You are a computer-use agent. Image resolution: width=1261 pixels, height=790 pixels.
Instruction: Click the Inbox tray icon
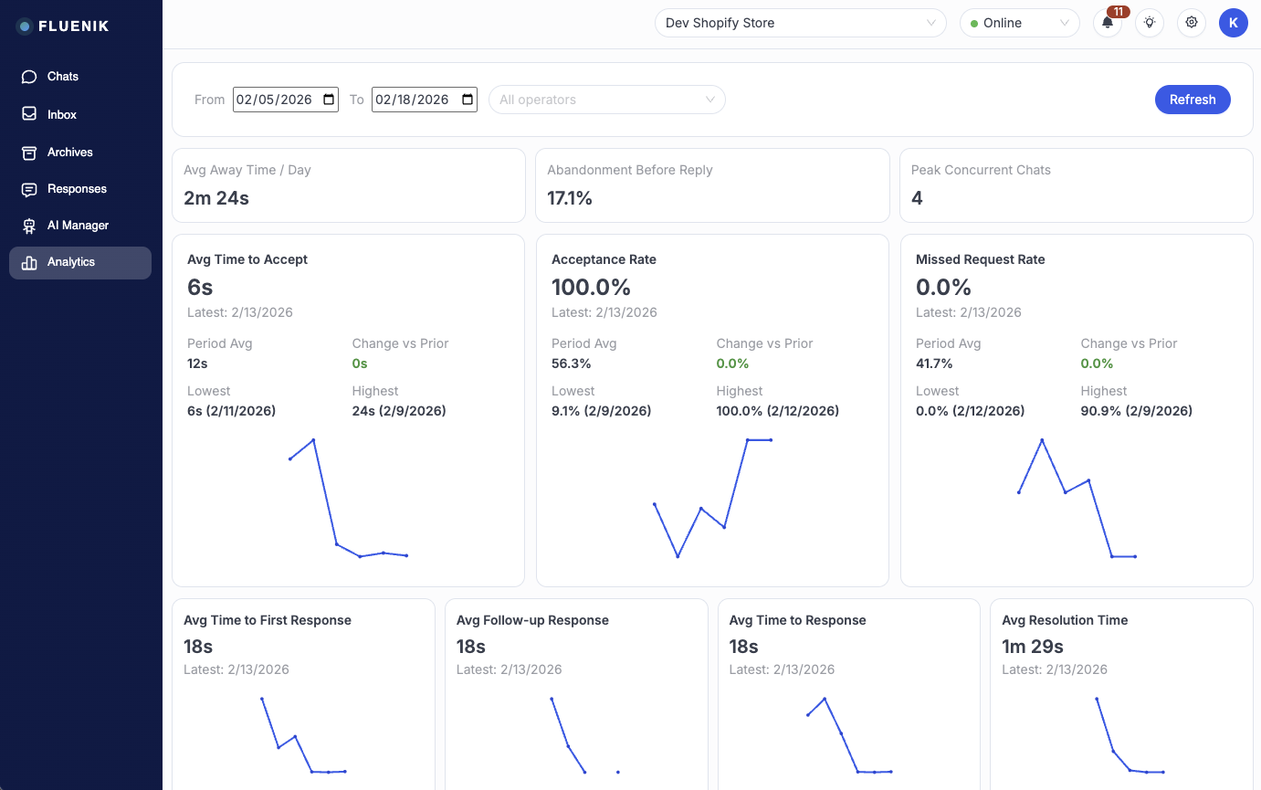[x=29, y=115]
